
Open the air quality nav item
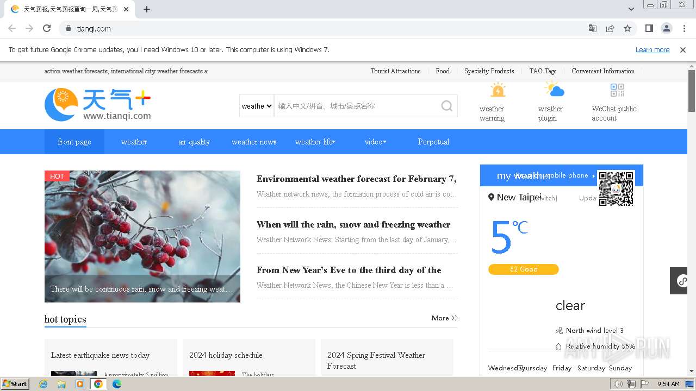pyautogui.click(x=194, y=142)
